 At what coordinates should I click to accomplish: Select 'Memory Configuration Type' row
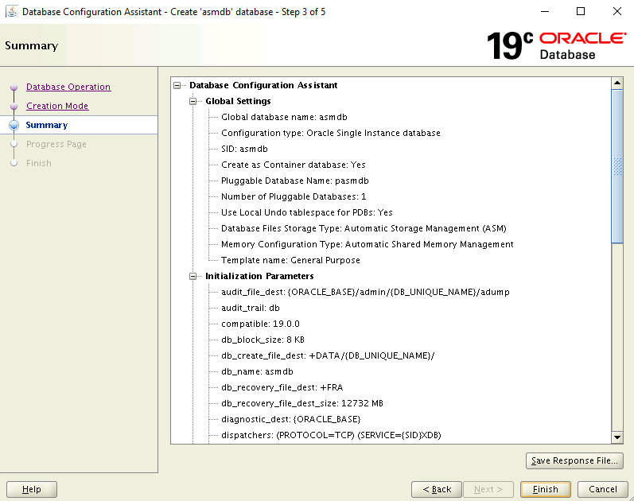point(368,244)
